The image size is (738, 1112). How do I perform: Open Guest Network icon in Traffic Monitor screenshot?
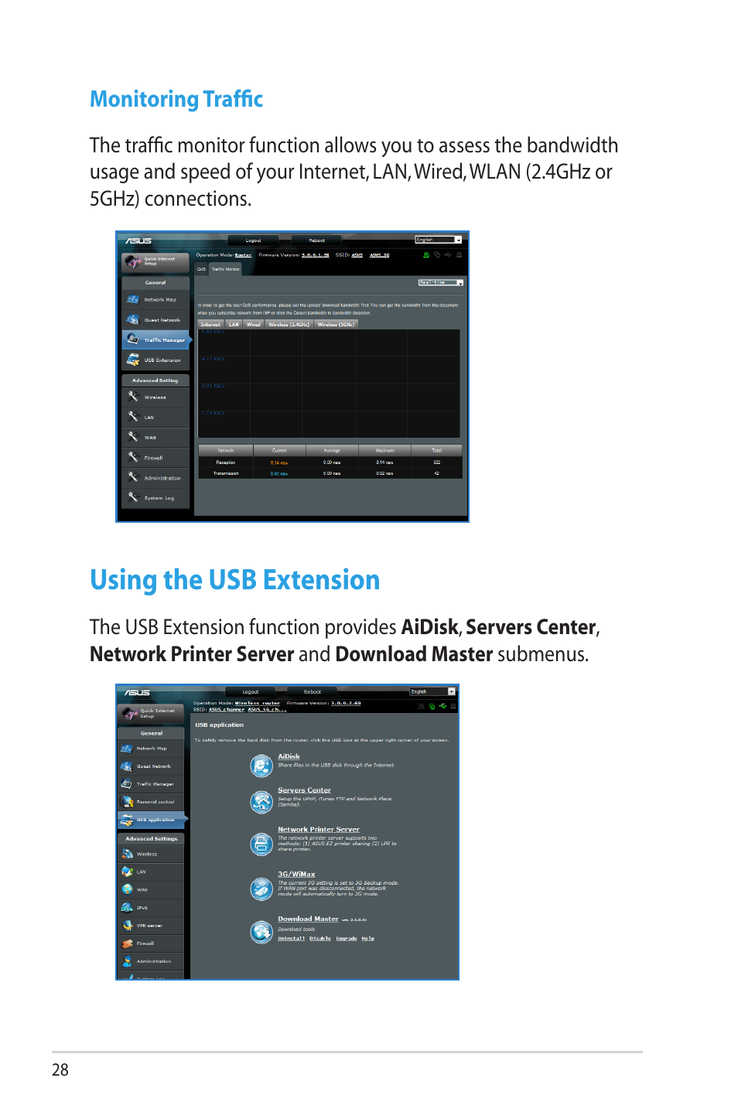132,319
